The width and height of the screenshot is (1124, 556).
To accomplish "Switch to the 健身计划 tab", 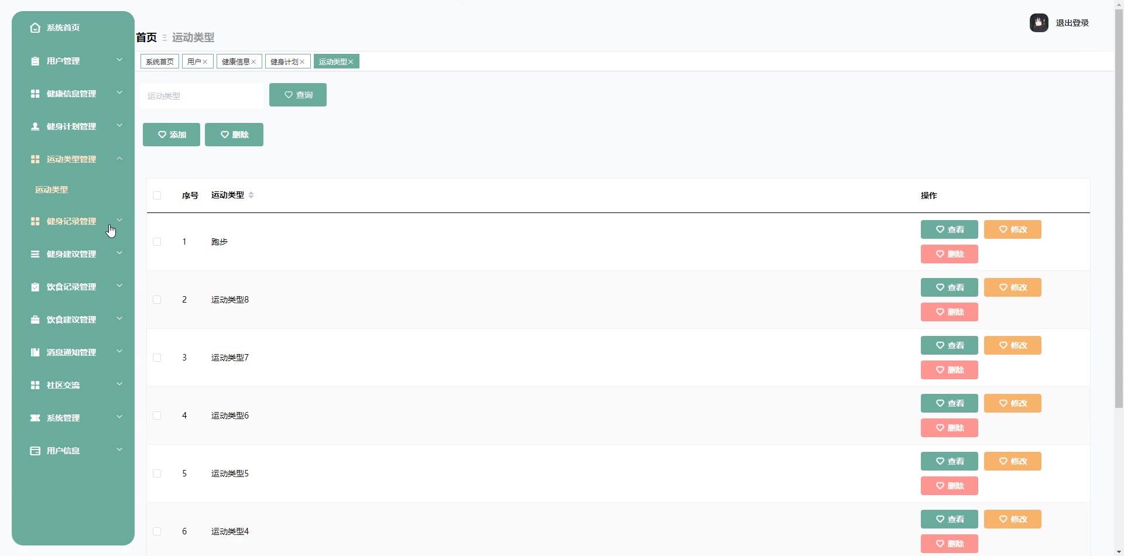I will point(284,62).
